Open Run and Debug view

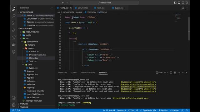click(13, 30)
